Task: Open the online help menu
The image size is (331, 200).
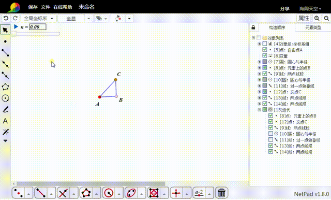Action: 63,7
